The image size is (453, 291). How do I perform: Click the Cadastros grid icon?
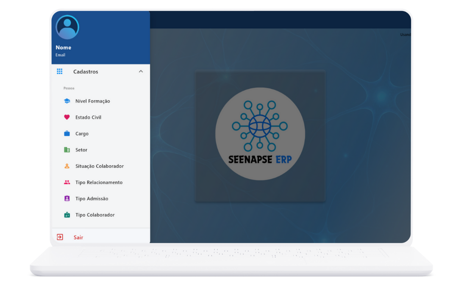(60, 72)
